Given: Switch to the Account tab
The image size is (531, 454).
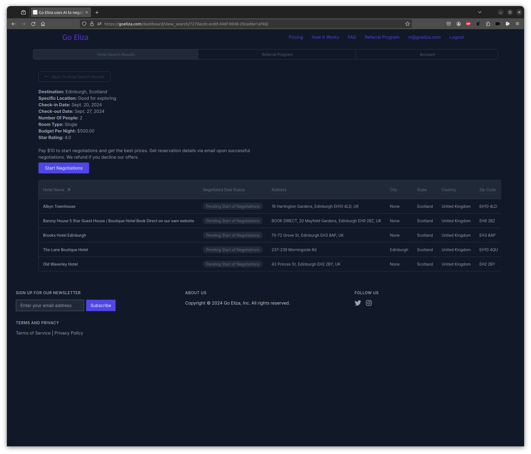Looking at the screenshot, I should pos(427,55).
